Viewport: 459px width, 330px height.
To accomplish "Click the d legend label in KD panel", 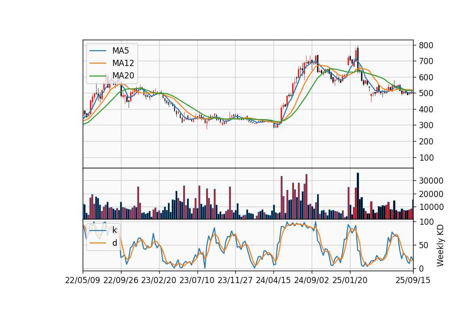I will pyautogui.click(x=115, y=243).
